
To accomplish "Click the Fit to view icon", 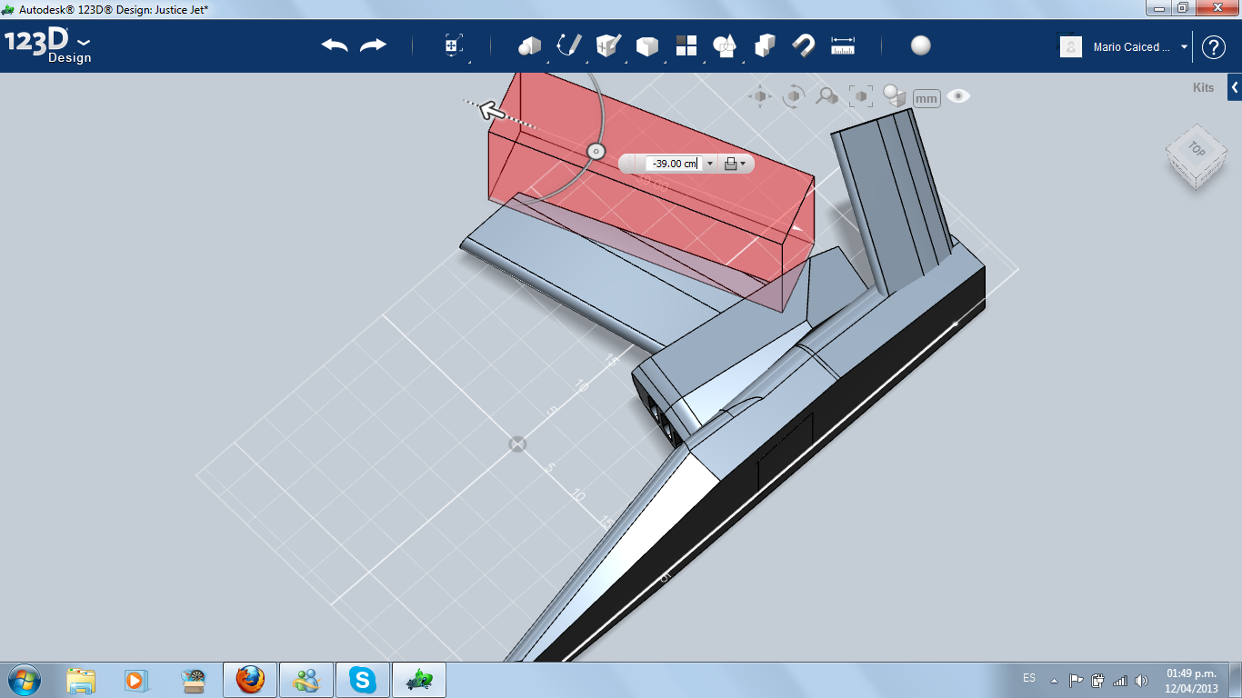I will 860,96.
